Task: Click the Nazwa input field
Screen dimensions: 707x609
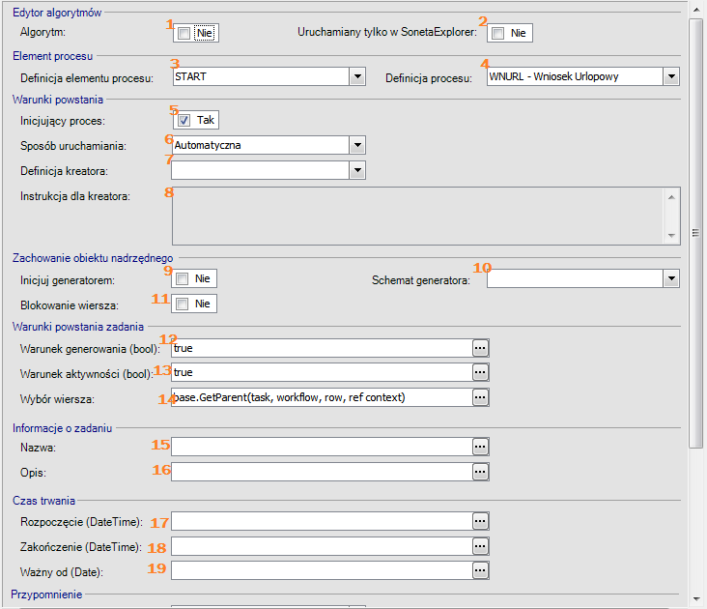Action: [x=322, y=447]
